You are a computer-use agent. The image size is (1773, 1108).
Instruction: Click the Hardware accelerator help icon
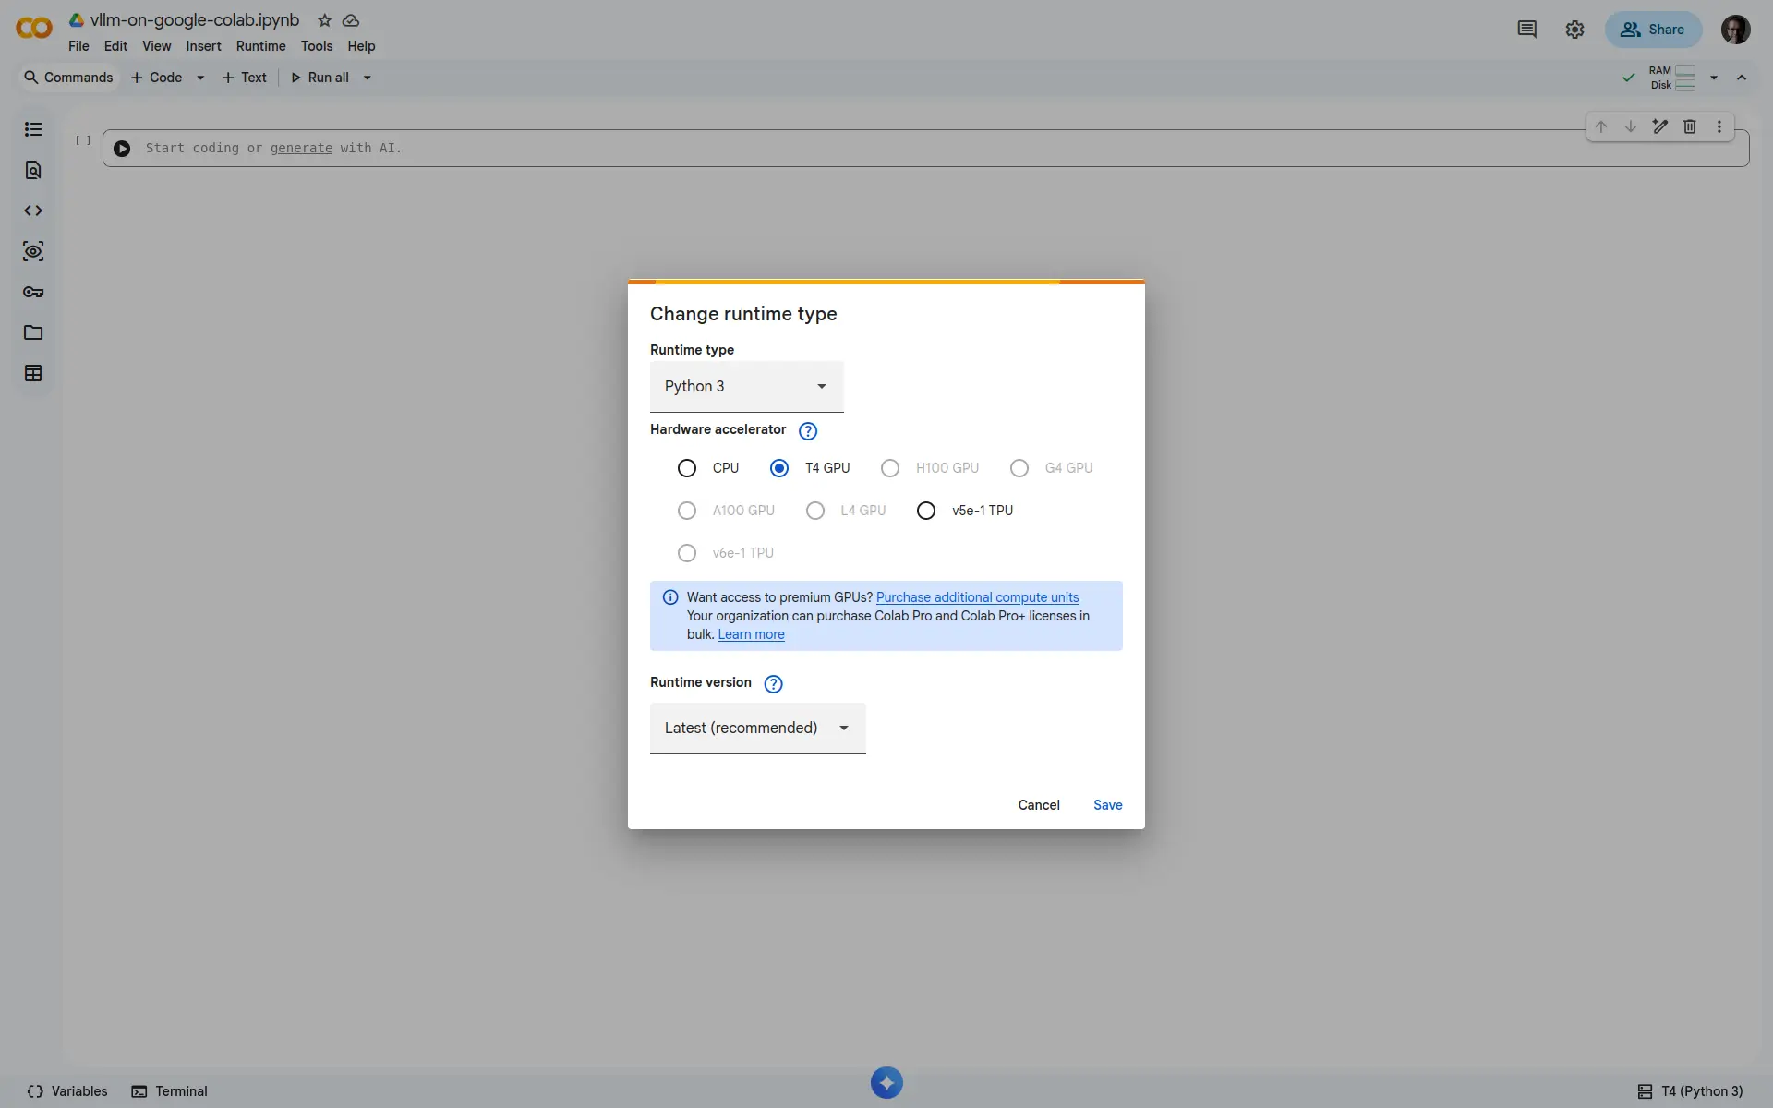[808, 431]
